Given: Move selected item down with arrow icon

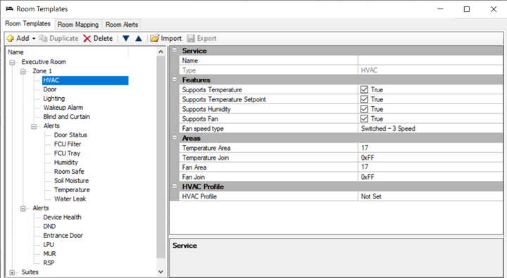Looking at the screenshot, I should [126, 39].
